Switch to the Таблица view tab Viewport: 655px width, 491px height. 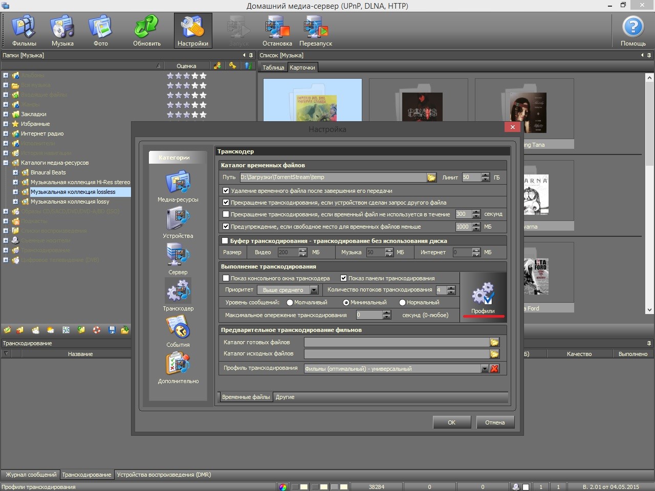[273, 68]
